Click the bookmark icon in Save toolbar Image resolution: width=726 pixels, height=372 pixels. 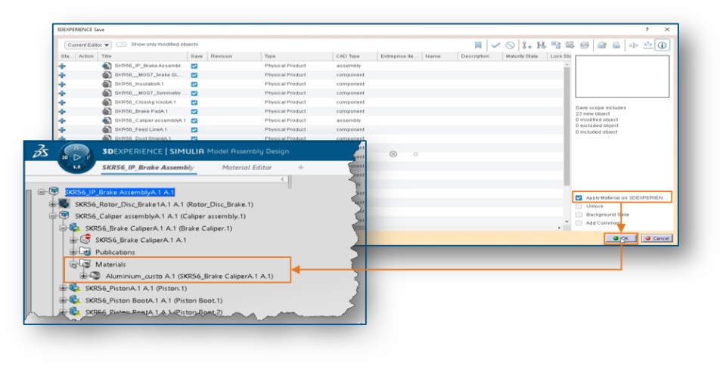tap(478, 45)
